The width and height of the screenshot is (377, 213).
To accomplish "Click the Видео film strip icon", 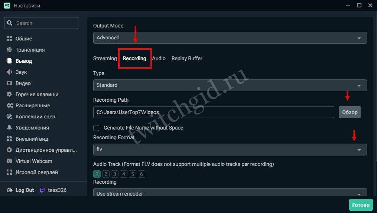I will (9, 83).
